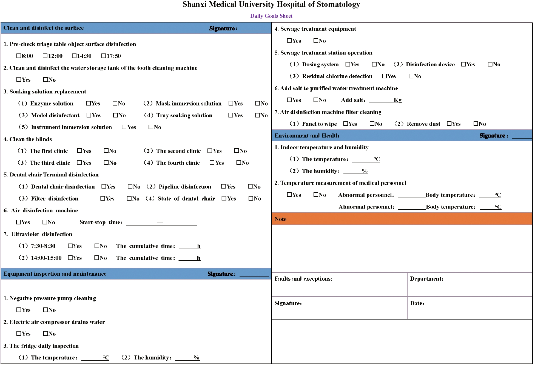Click the Start-stop time blank line
Image resolution: width=535 pixels, height=365 pixels.
(161, 223)
